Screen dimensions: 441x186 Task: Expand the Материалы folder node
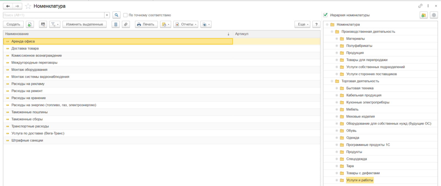point(337,39)
